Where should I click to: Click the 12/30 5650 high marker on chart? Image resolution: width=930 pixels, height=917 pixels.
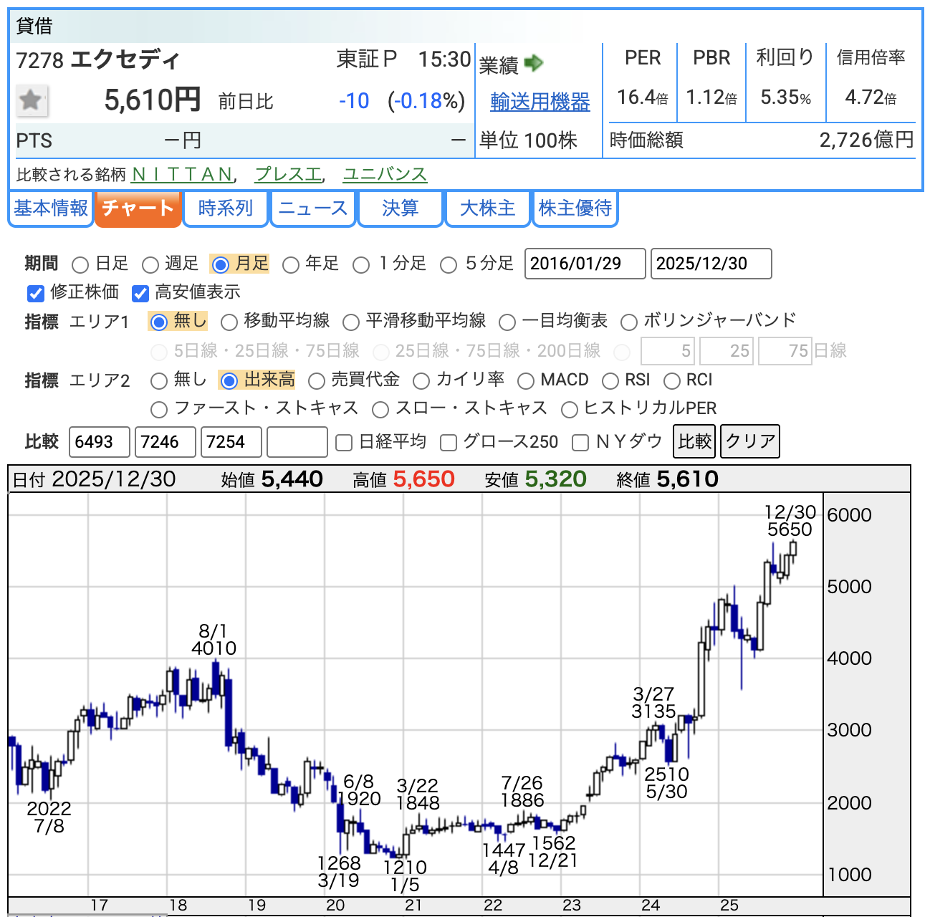pos(790,522)
